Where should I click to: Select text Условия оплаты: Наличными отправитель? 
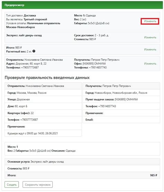point(33,23)
